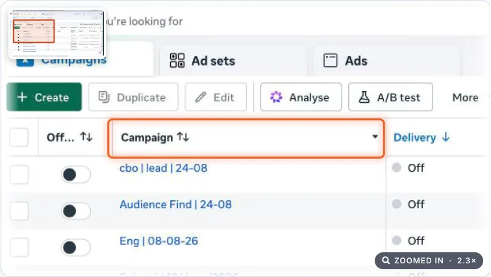491x277 pixels.
Task: Click the Zoomed In 2.3× badge
Action: point(429,261)
